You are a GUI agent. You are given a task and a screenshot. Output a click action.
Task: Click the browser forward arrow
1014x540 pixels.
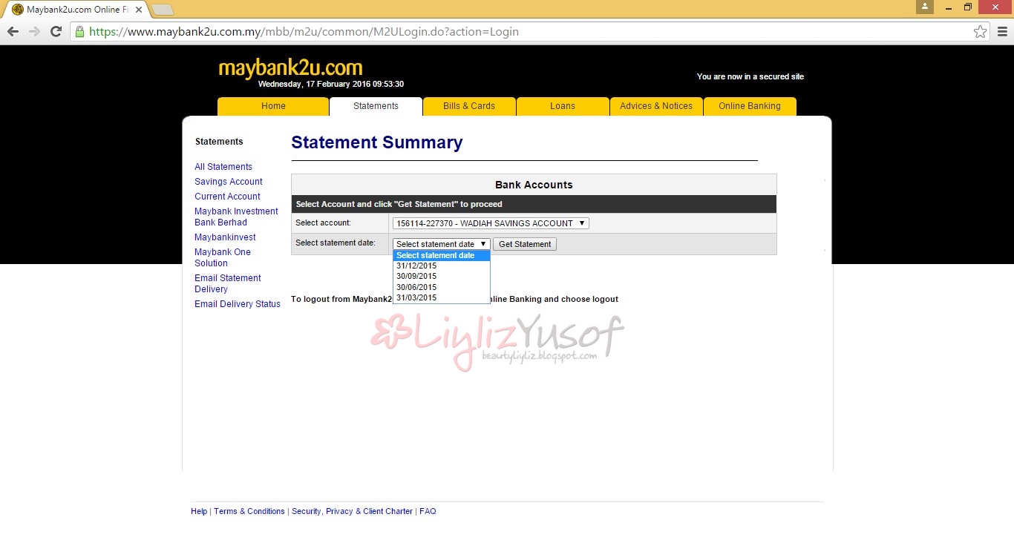coord(34,32)
